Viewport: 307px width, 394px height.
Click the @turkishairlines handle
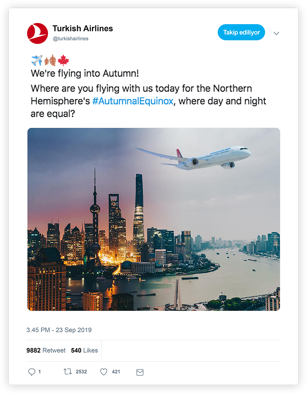(x=70, y=39)
